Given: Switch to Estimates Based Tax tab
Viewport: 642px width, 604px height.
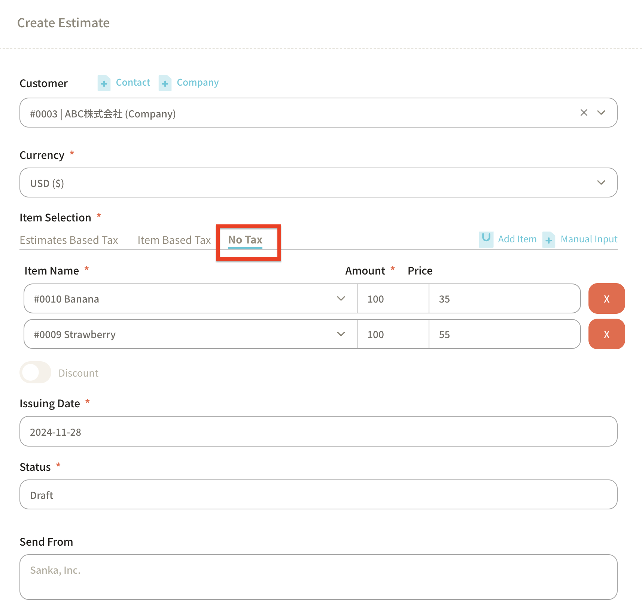Looking at the screenshot, I should pos(69,240).
